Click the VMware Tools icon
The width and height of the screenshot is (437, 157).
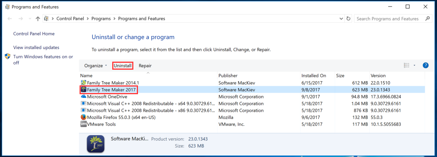click(x=83, y=124)
